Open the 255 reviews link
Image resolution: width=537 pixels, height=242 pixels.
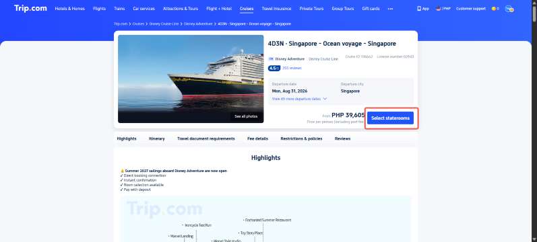coord(292,68)
